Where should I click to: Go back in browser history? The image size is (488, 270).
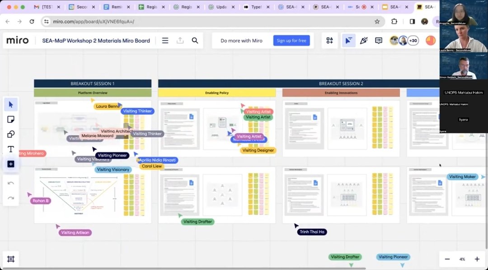click(8, 22)
